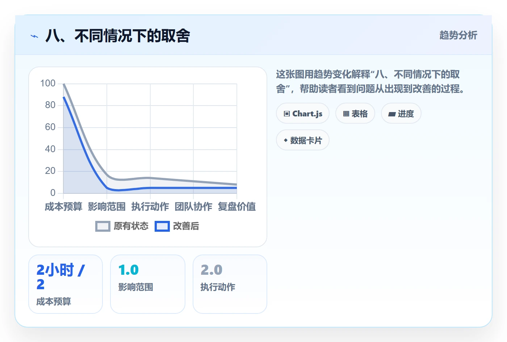
Task: Toggle the 原有状态 legend swatch
Action: tap(103, 226)
